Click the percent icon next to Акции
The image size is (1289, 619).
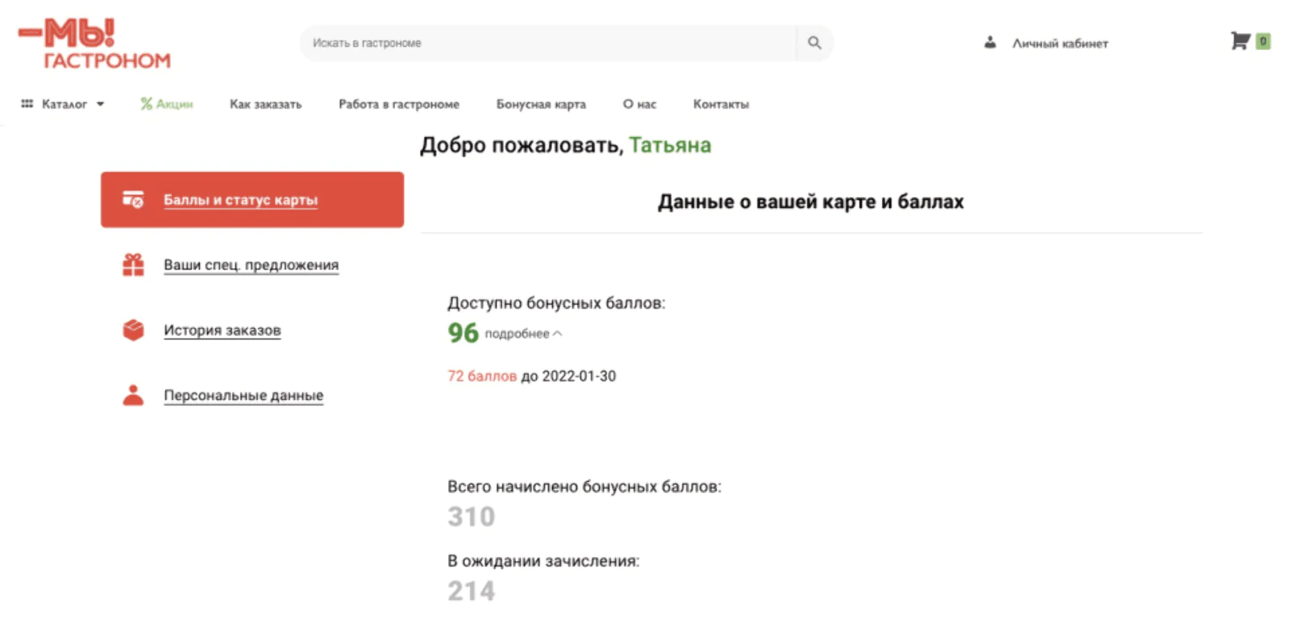click(x=146, y=104)
